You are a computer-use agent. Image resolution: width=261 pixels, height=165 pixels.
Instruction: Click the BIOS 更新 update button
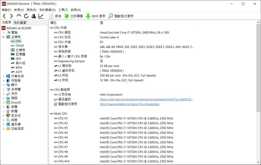click(96, 16)
